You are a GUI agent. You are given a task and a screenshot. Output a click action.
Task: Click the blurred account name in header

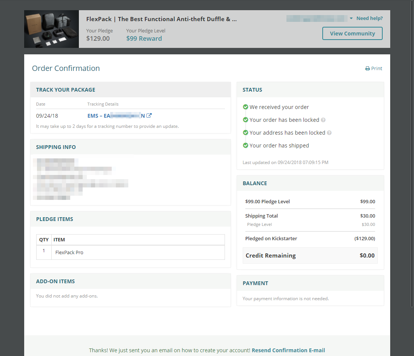pos(317,18)
